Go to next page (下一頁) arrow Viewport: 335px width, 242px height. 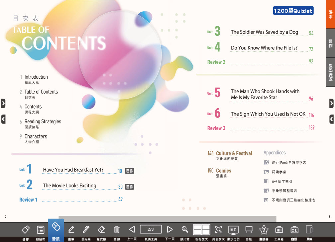point(170,229)
